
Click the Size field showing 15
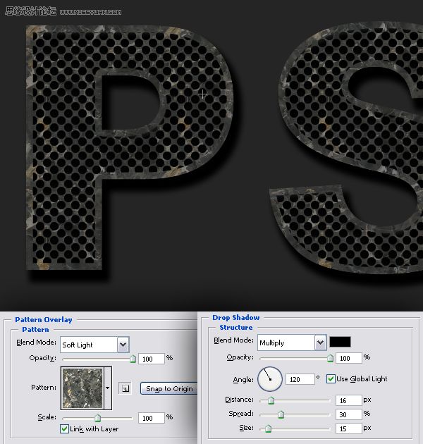point(349,428)
